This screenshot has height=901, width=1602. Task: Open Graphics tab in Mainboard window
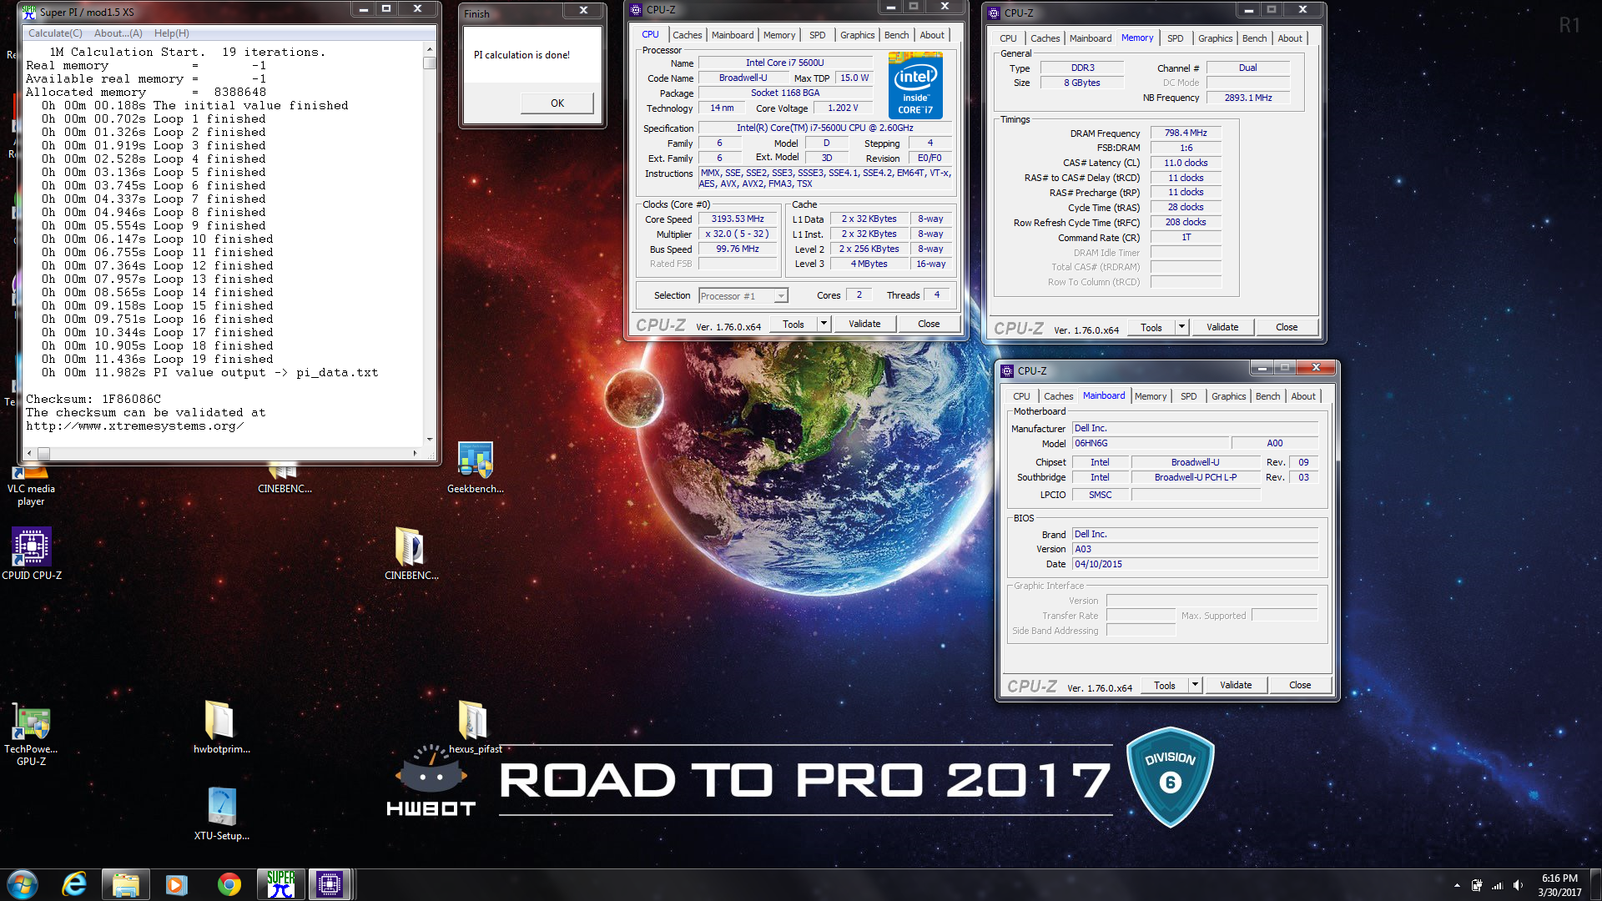pos(1228,396)
